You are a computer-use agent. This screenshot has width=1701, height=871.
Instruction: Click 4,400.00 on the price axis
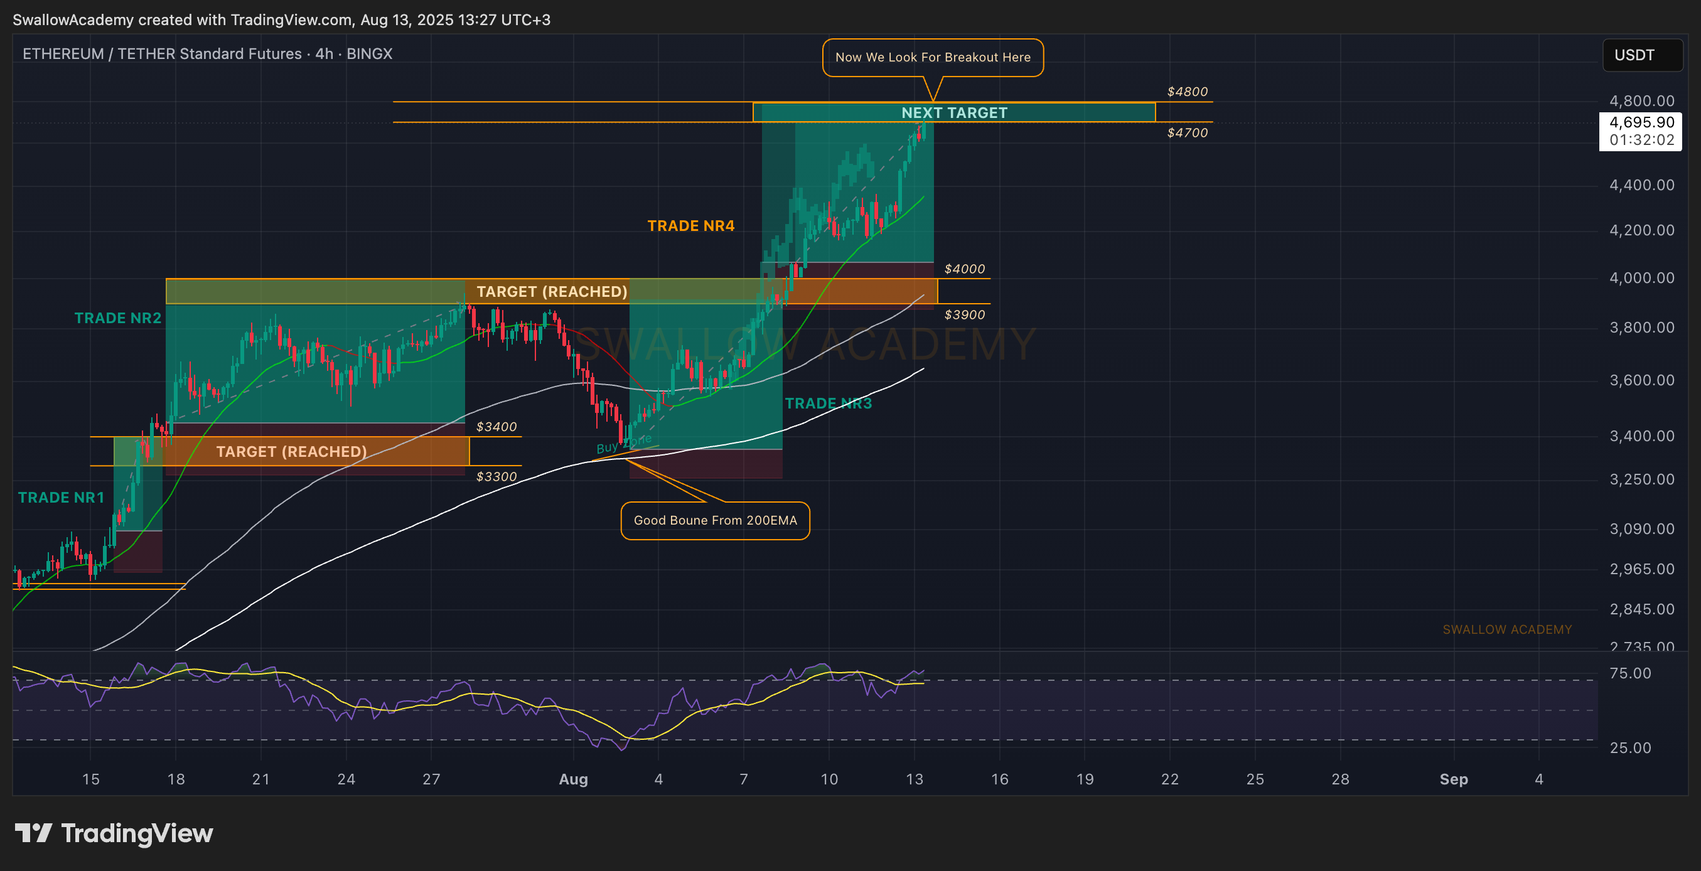pos(1641,185)
